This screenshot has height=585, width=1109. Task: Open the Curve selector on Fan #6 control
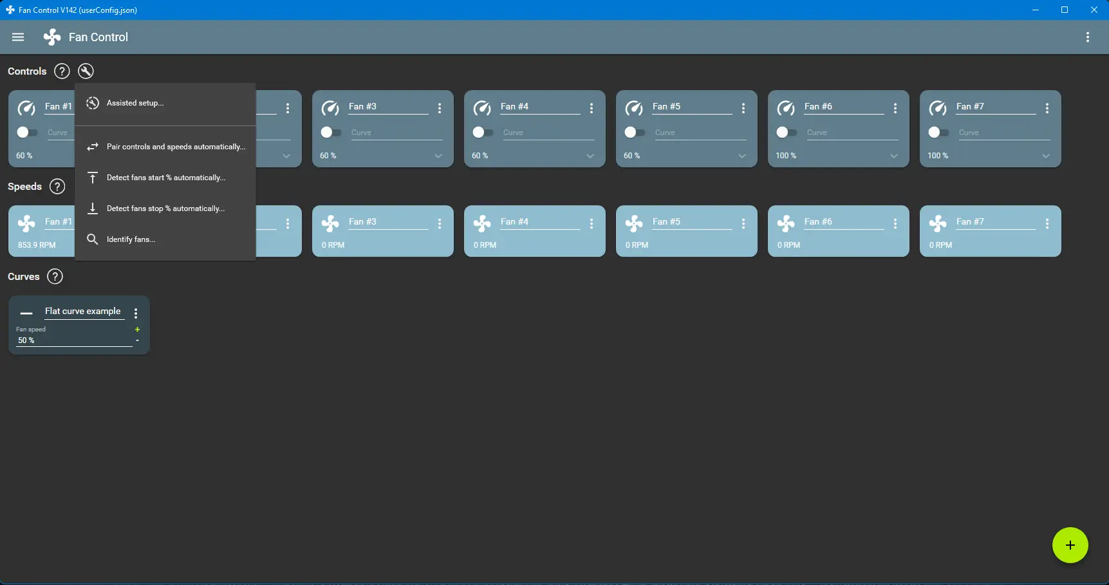[x=852, y=133]
